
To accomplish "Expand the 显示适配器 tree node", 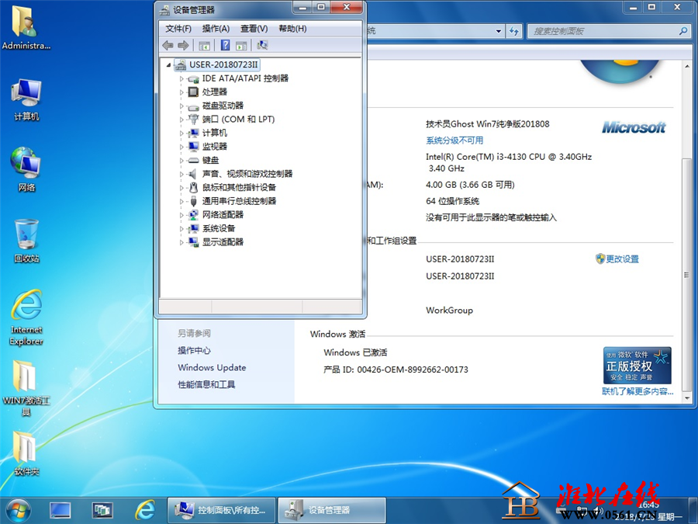I will click(x=181, y=242).
